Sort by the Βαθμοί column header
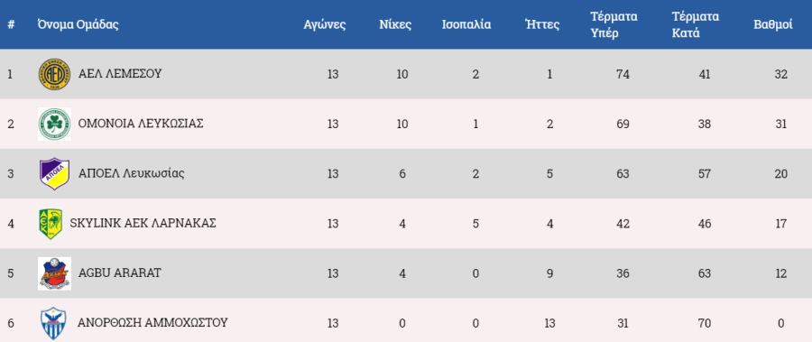Viewport: 812px width, 342px height. [773, 24]
